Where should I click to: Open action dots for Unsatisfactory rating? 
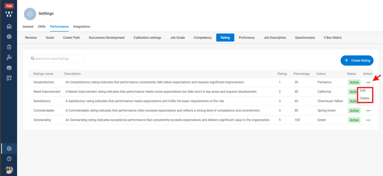click(368, 83)
